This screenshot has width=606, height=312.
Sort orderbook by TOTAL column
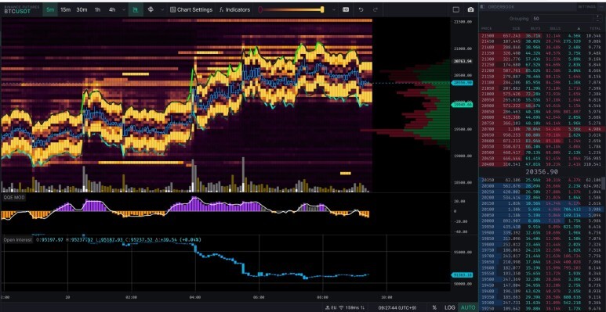click(x=595, y=28)
